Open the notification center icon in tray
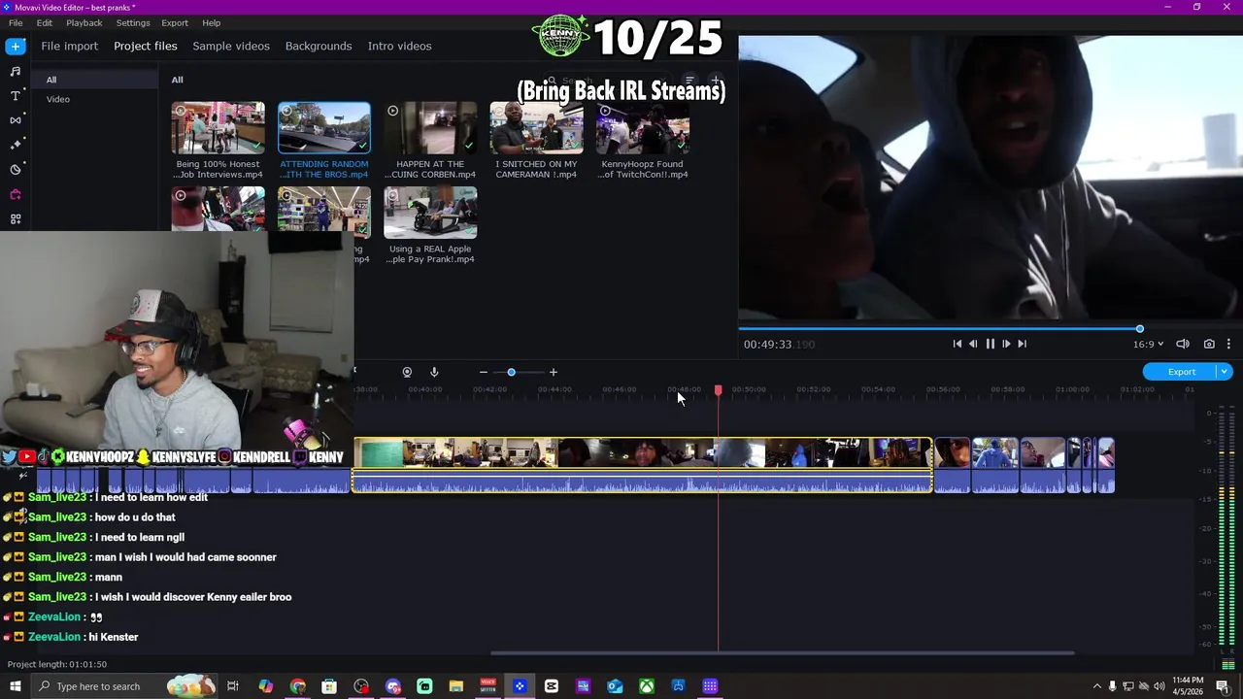Viewport: 1243px width, 699px height. tap(1223, 686)
